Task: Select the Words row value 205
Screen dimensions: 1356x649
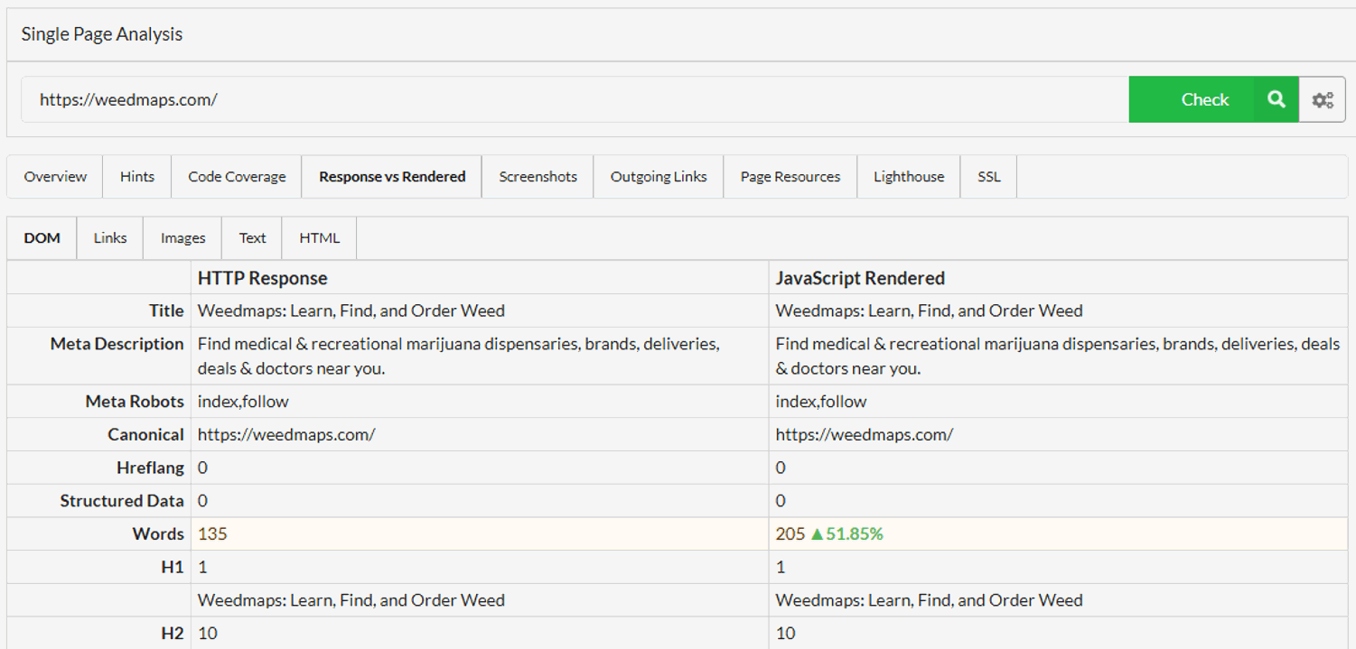Action: coord(787,533)
